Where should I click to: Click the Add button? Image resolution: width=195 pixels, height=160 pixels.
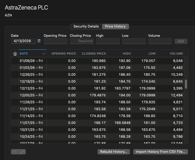click(x=181, y=41)
